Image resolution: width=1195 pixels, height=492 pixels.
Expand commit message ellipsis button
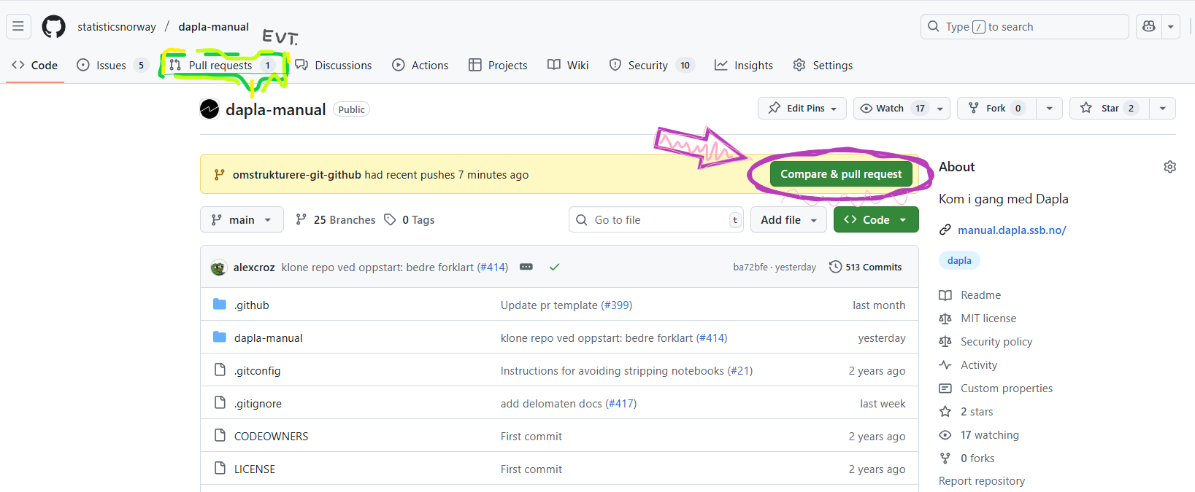526,267
